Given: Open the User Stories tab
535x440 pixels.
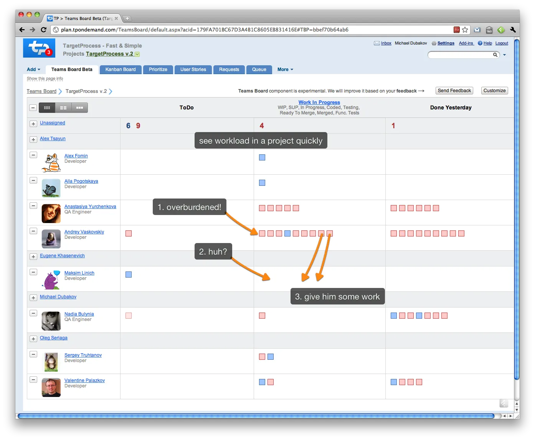Looking at the screenshot, I should 193,69.
